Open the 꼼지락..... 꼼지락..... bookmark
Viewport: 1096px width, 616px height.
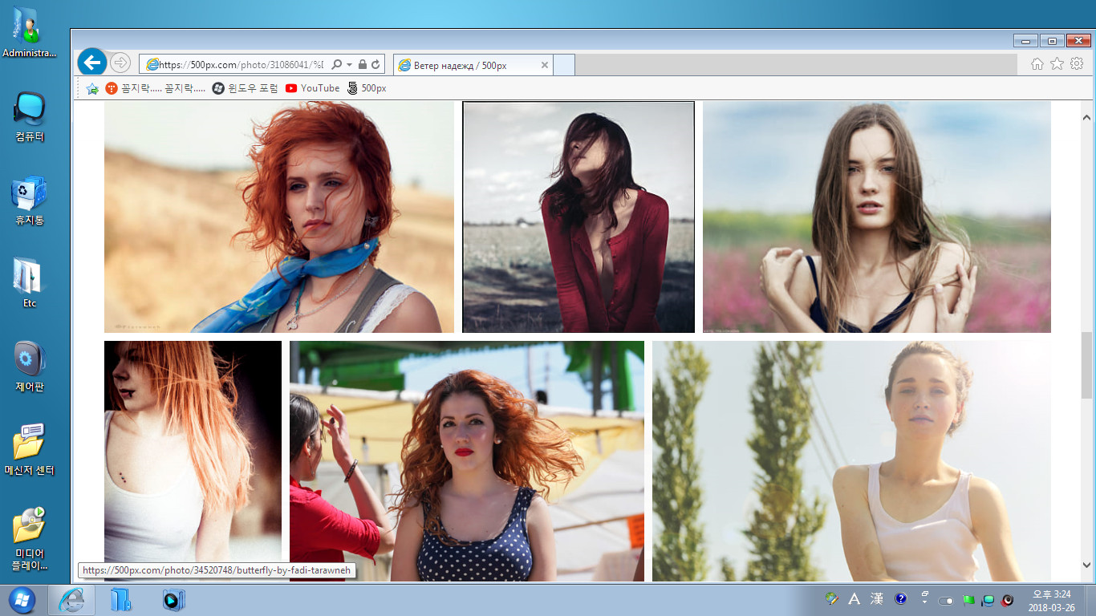[156, 88]
